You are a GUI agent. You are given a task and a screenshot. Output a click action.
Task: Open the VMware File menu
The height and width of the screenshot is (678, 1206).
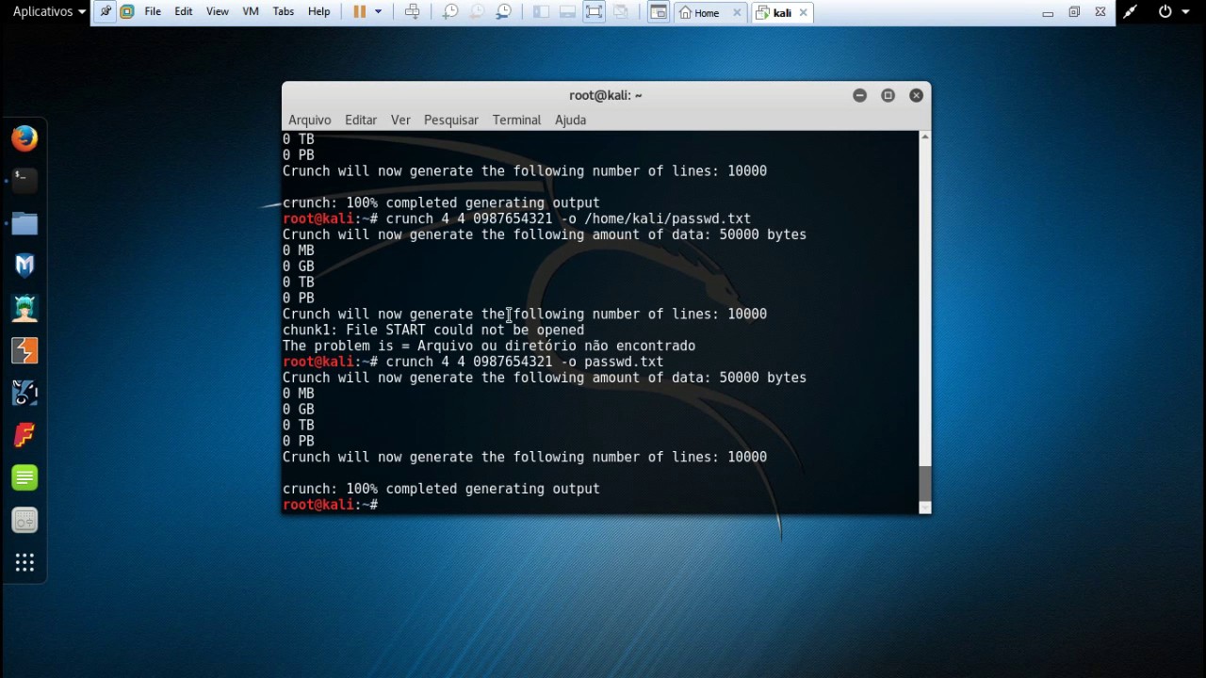coord(153,12)
